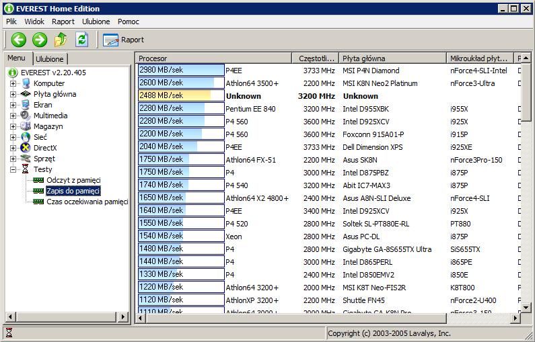Click the nForce4-SLI-Intel chipset cell
This screenshot has height=342, width=535.
(x=478, y=71)
